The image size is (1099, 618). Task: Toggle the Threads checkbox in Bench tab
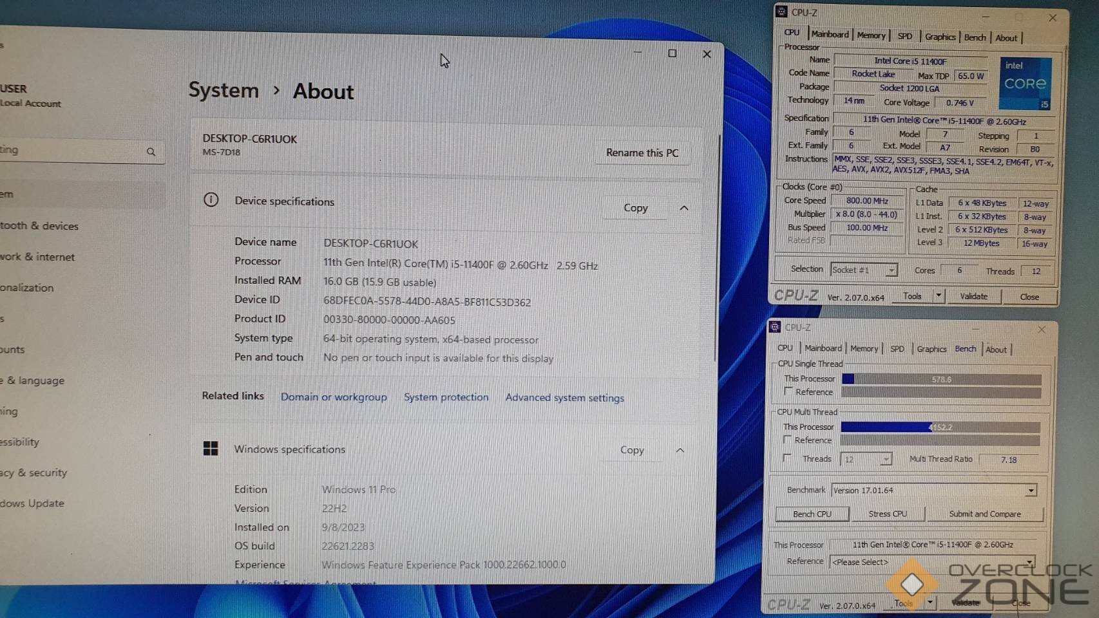pos(787,458)
